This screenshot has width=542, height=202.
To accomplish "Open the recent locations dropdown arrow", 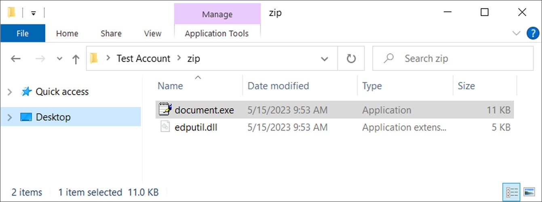I will [x=59, y=59].
